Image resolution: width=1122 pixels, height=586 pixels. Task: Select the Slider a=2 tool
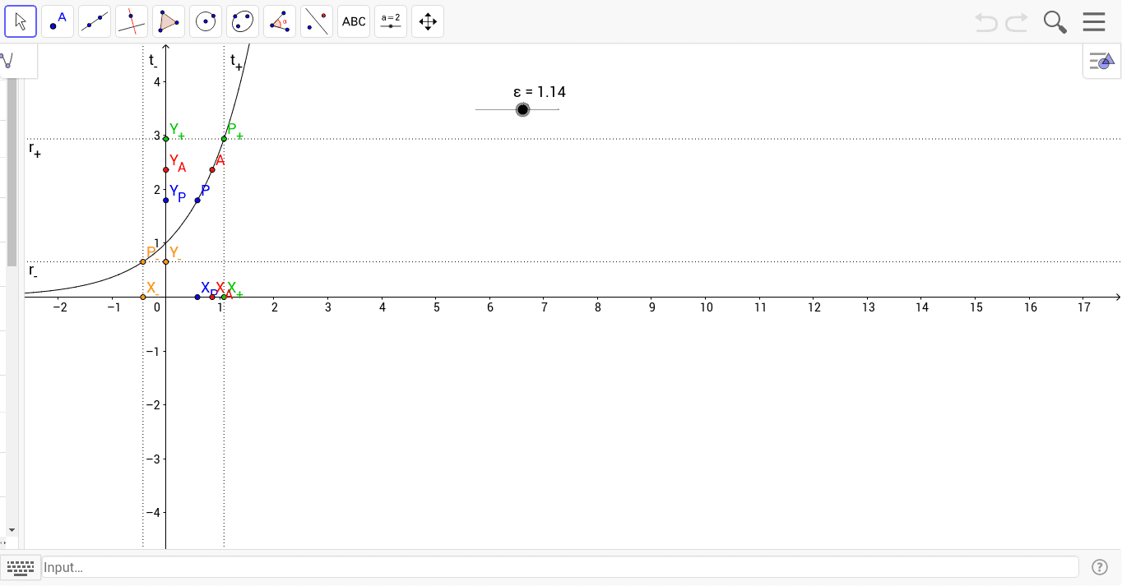tap(391, 21)
